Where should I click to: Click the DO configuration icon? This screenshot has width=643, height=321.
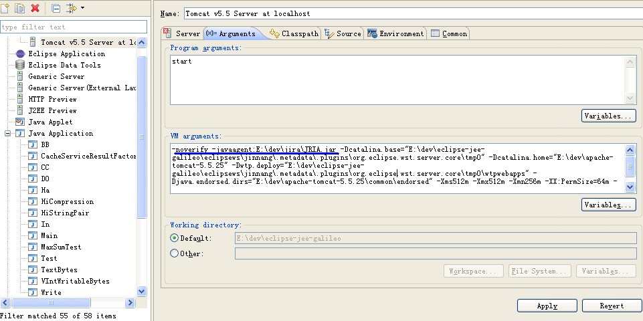[x=33, y=179]
